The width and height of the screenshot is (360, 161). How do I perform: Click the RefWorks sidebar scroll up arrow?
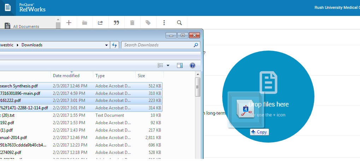pos(58,20)
